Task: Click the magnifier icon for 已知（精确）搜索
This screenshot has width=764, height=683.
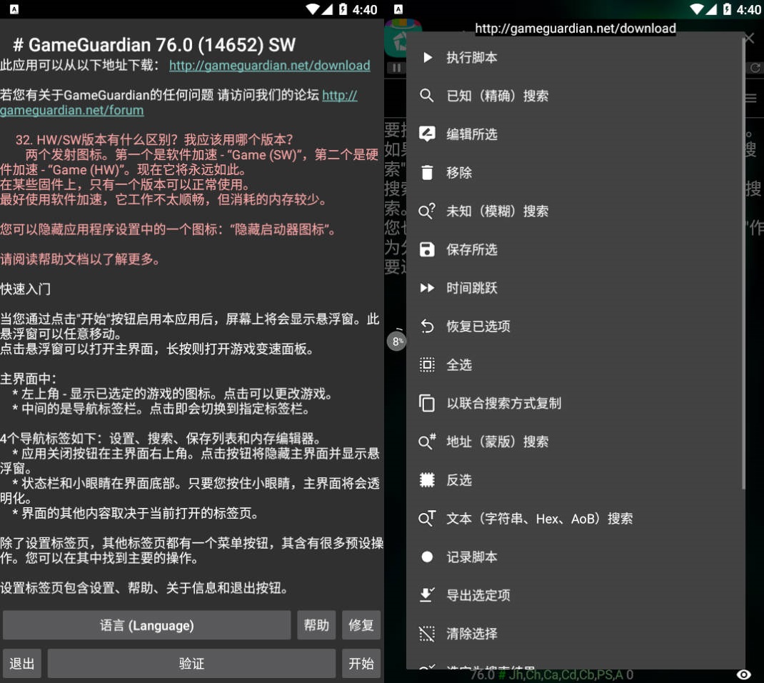Action: 427,96
